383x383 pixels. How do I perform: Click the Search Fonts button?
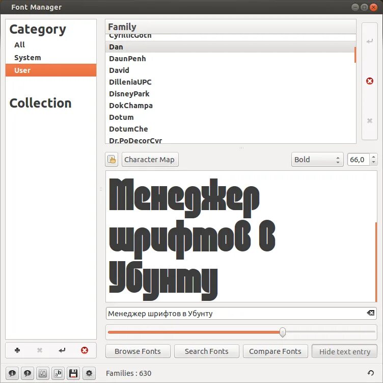[207, 351]
